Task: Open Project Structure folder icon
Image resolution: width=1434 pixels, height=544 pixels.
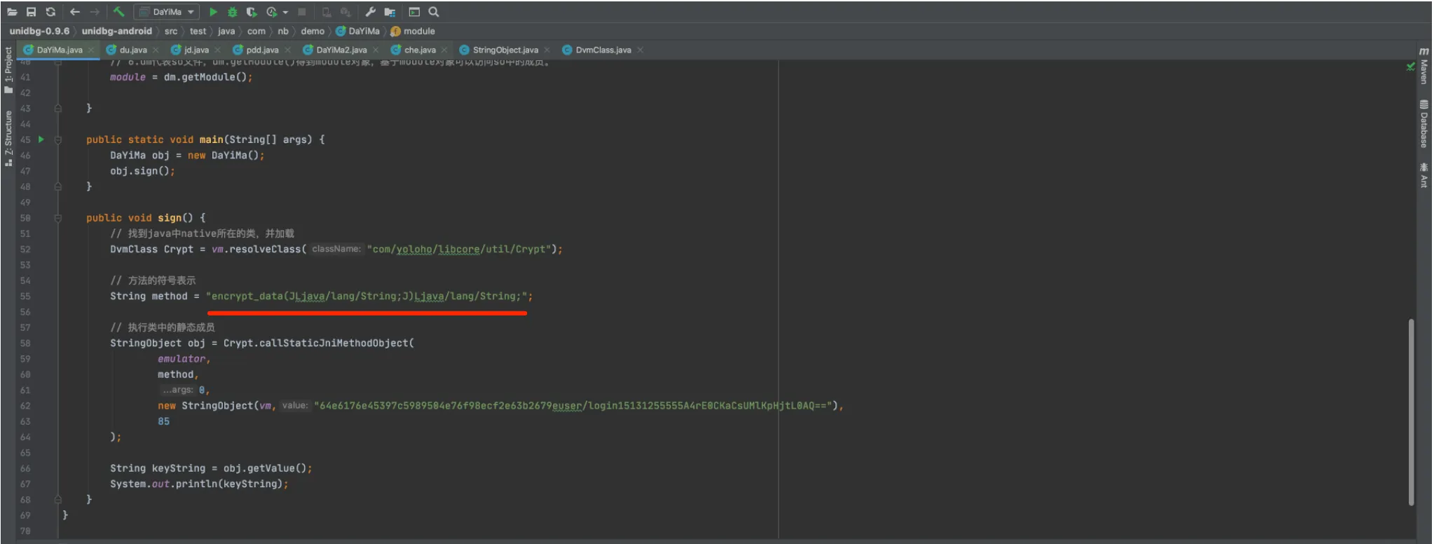Action: pos(390,12)
